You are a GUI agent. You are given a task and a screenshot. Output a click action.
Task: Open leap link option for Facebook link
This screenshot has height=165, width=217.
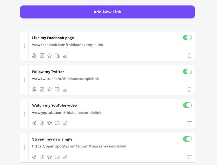[34, 56]
